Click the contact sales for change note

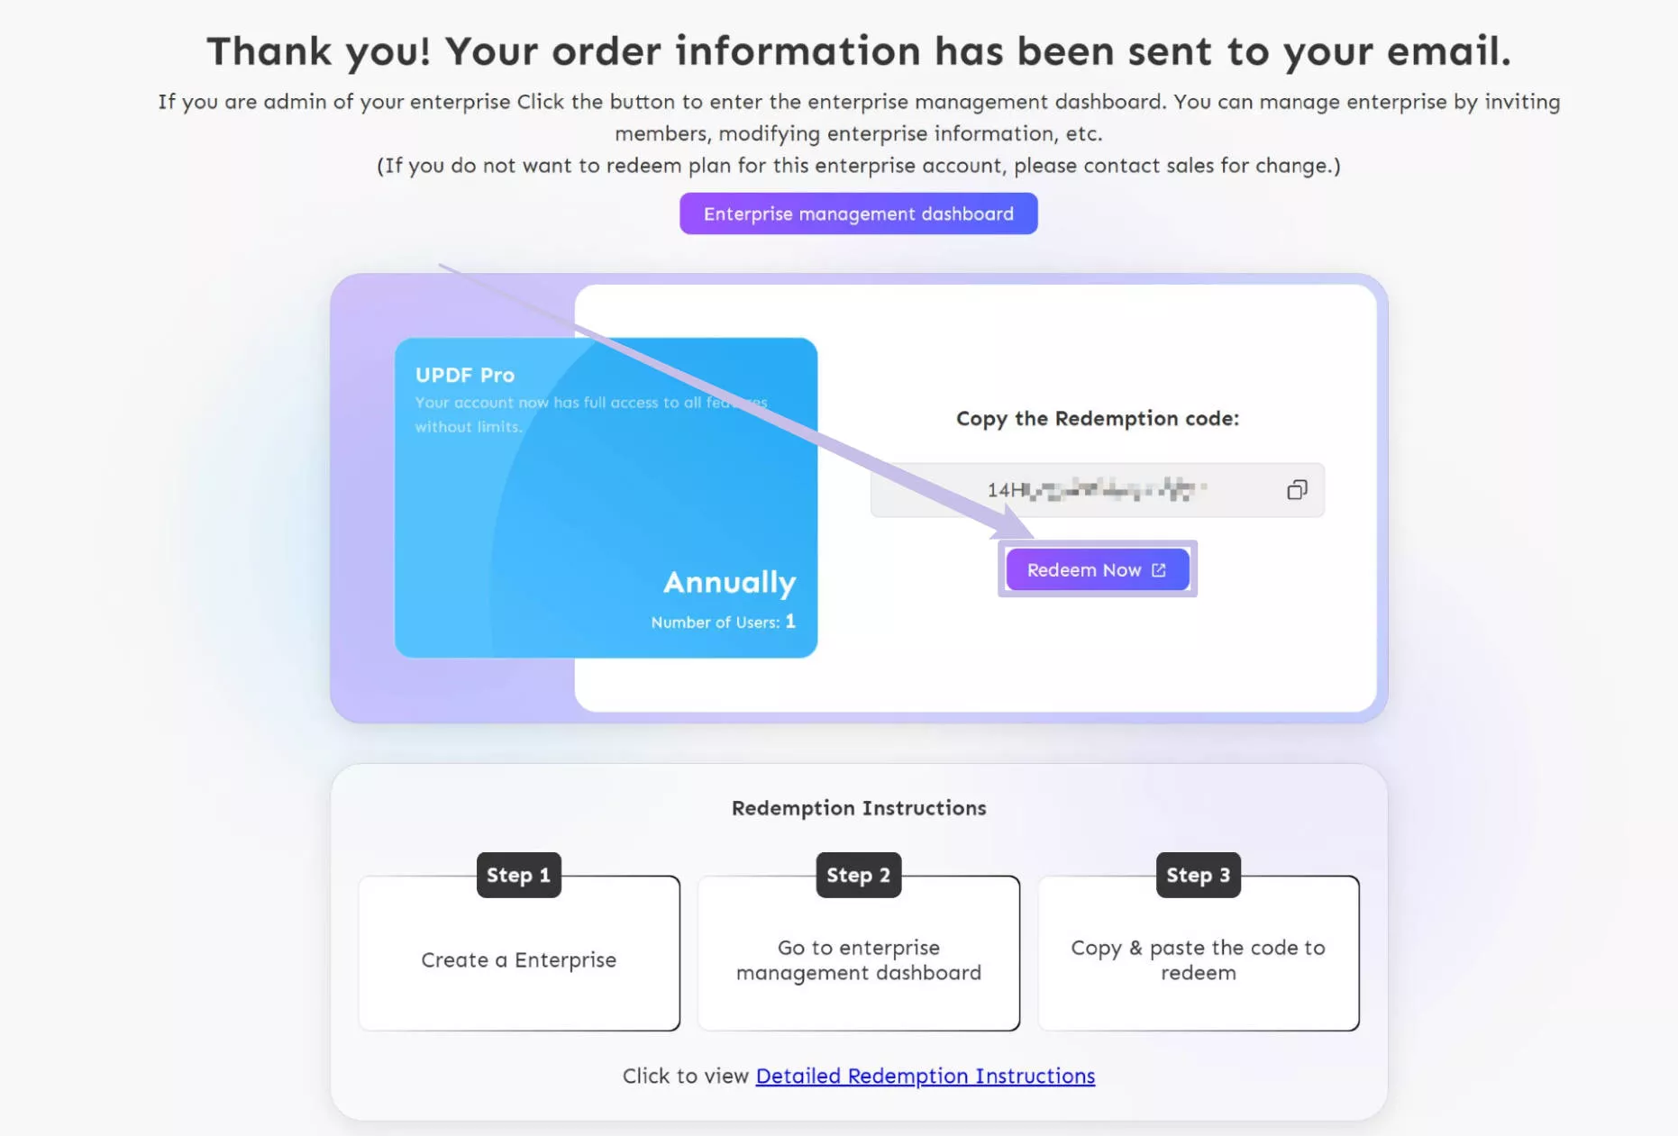[859, 166]
